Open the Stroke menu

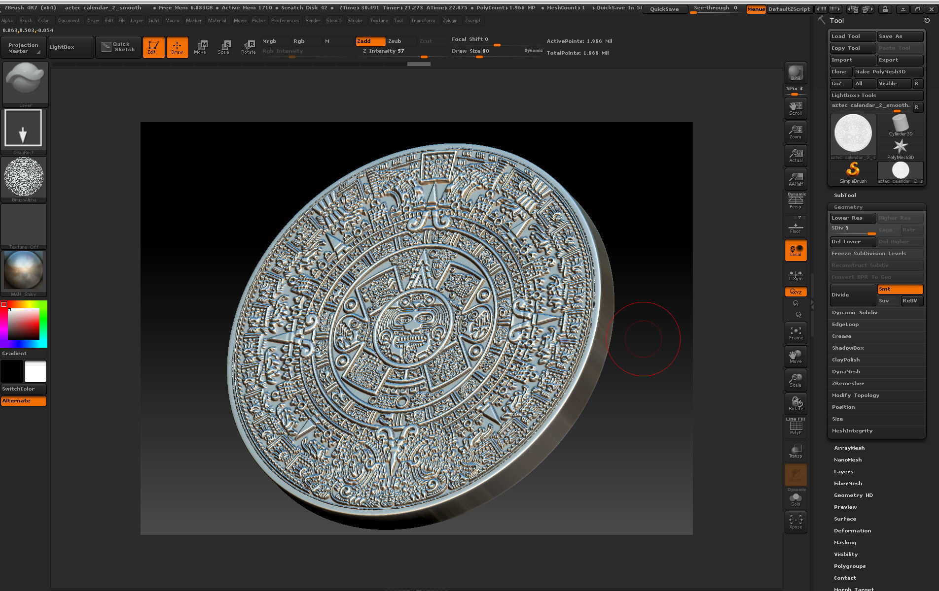coord(355,21)
